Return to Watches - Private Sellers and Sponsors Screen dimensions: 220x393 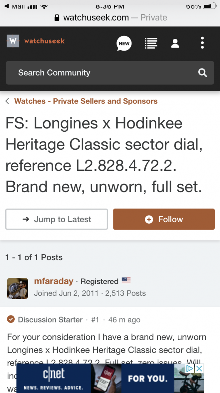85,101
